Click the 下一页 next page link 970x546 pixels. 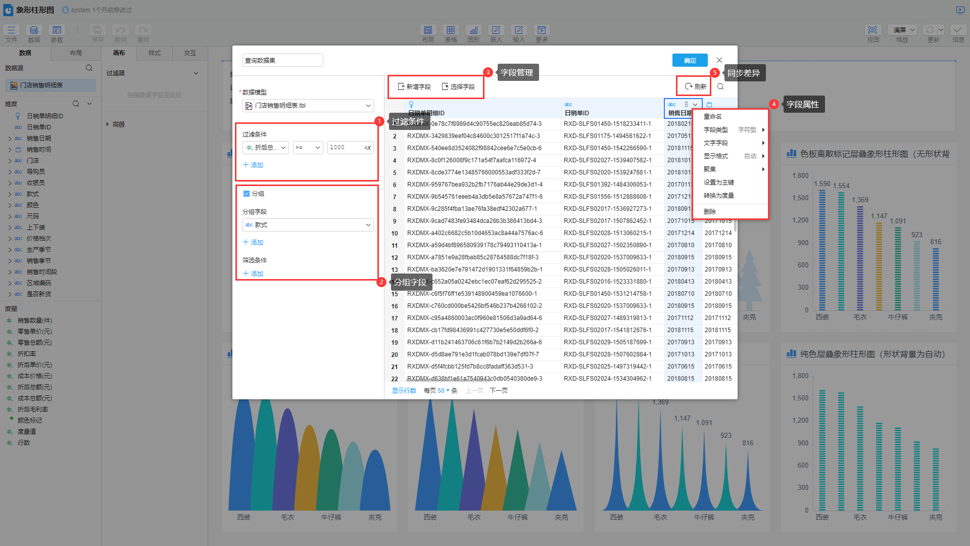click(499, 391)
